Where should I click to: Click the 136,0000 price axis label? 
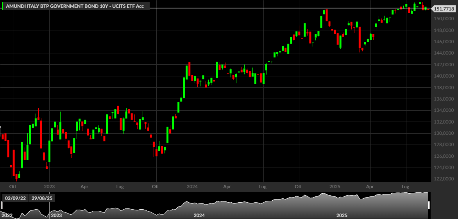(444, 99)
